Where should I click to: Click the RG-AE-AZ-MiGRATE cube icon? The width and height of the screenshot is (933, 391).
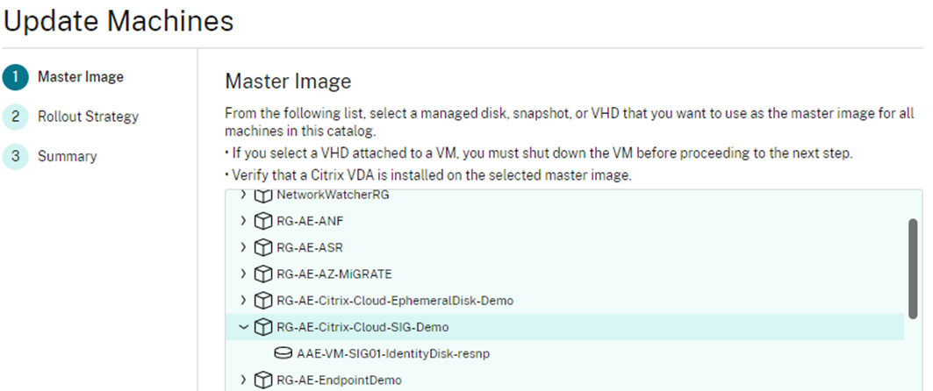[262, 274]
